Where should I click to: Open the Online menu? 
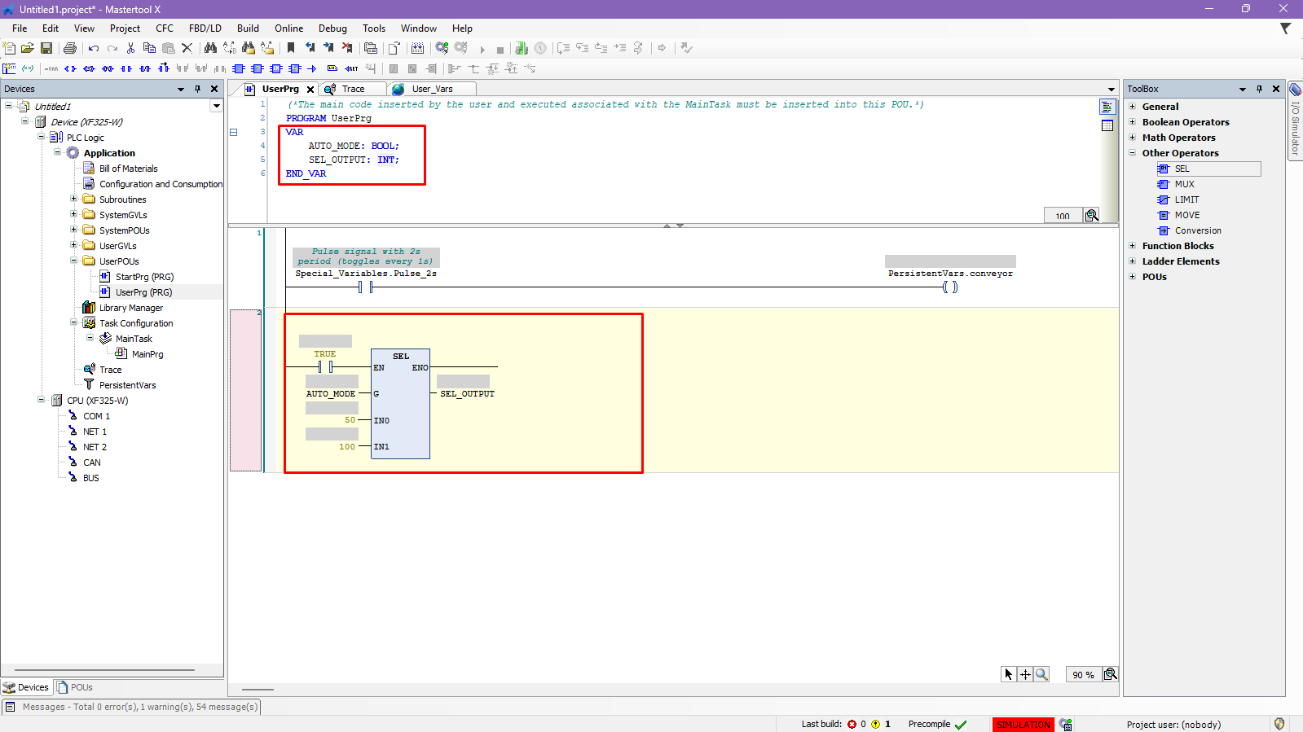click(x=288, y=28)
